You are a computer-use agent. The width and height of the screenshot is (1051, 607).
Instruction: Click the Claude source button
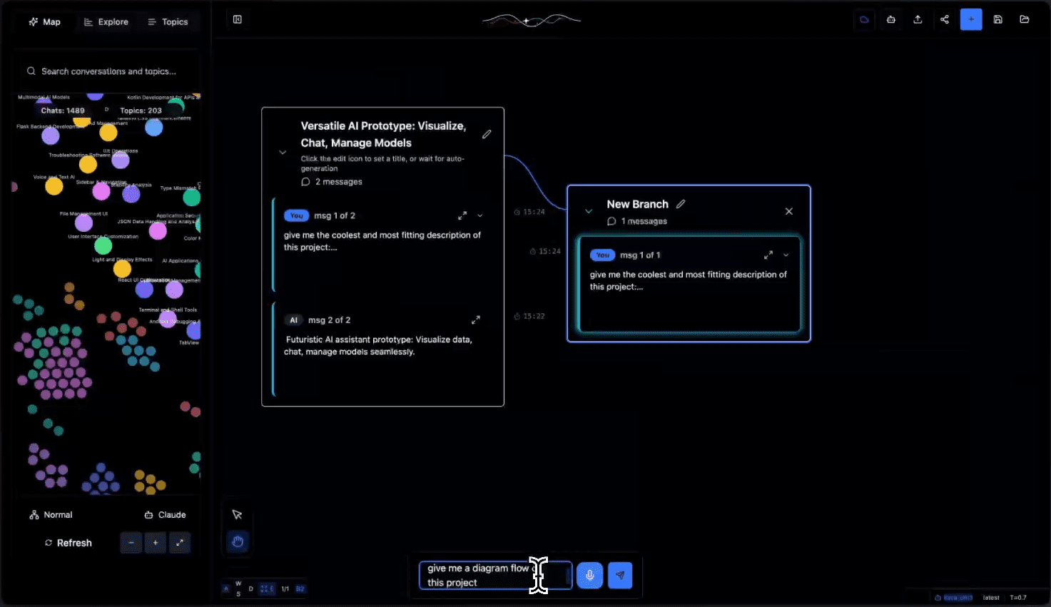tap(165, 515)
